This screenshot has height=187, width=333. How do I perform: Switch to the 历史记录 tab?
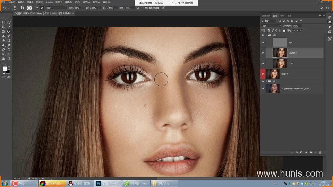pyautogui.click(x=266, y=16)
